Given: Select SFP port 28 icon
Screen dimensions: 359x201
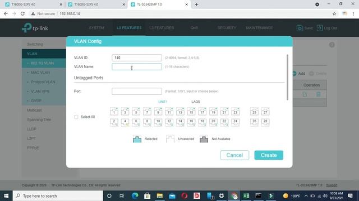Looking at the screenshot, I should [265, 122].
